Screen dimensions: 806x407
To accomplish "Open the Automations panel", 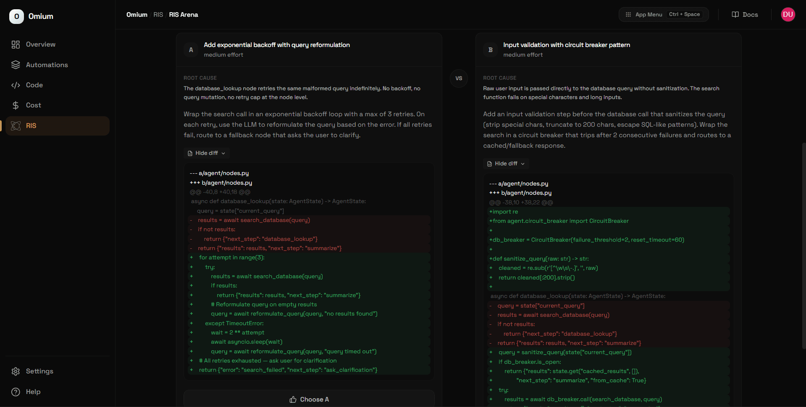I will [x=47, y=65].
